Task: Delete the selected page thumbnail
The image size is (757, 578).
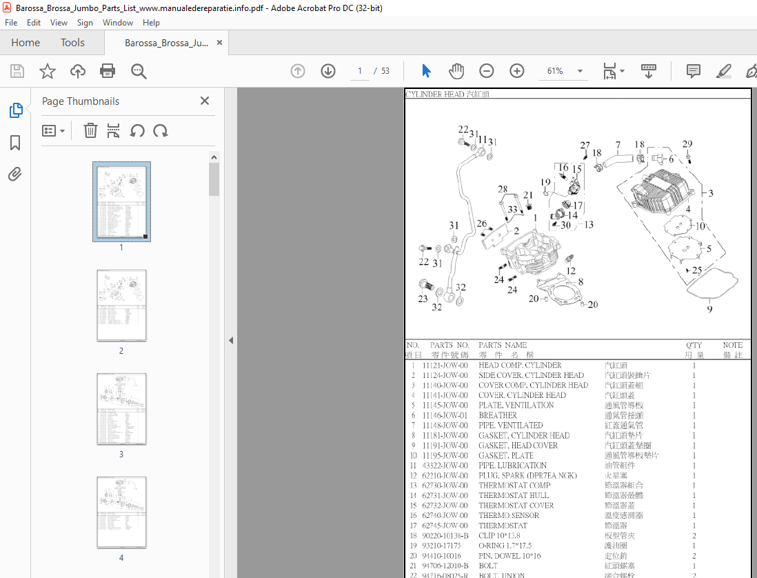Action: tap(90, 130)
